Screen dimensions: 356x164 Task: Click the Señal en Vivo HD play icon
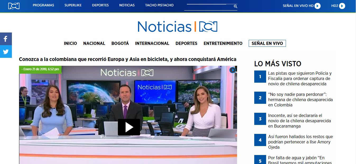317,6
